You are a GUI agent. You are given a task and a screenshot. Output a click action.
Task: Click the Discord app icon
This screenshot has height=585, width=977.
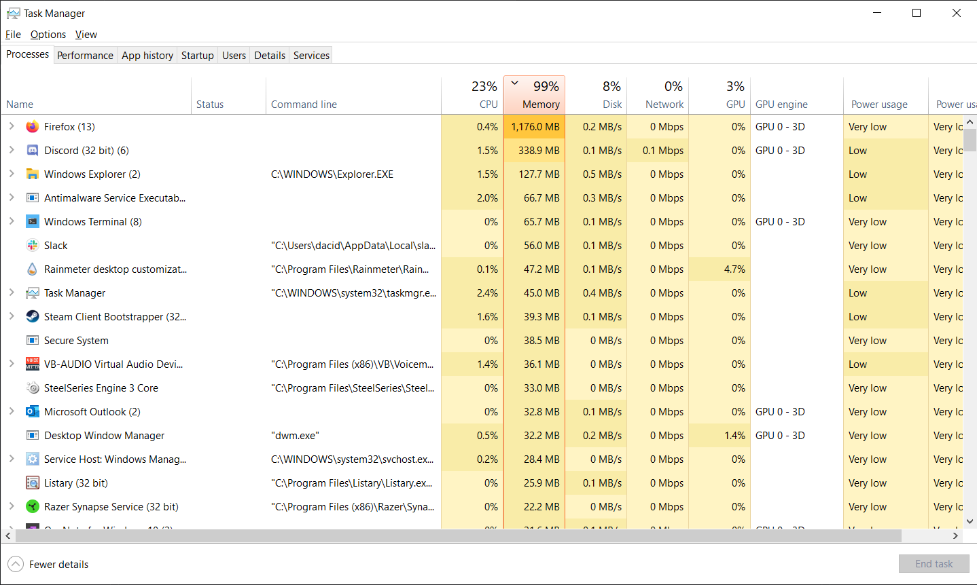tap(32, 150)
